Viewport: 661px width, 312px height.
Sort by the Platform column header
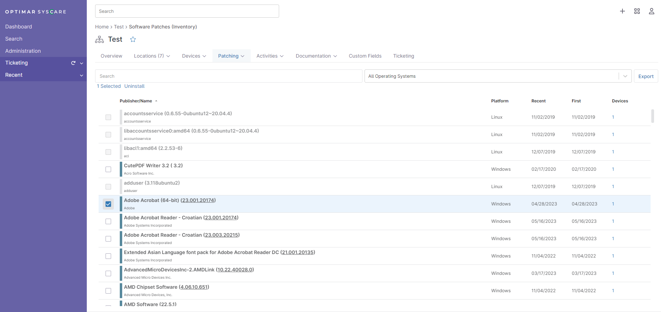click(x=500, y=101)
